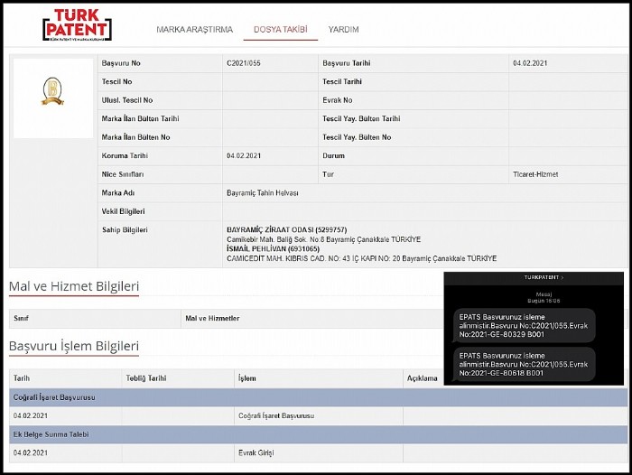Click the Nice Sınıfları label
Viewport: 632px width, 475px height.
[123, 174]
